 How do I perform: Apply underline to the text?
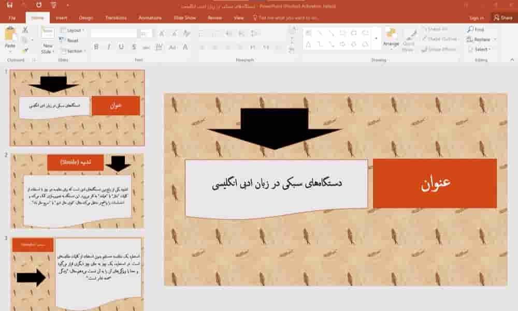pyautogui.click(x=121, y=47)
